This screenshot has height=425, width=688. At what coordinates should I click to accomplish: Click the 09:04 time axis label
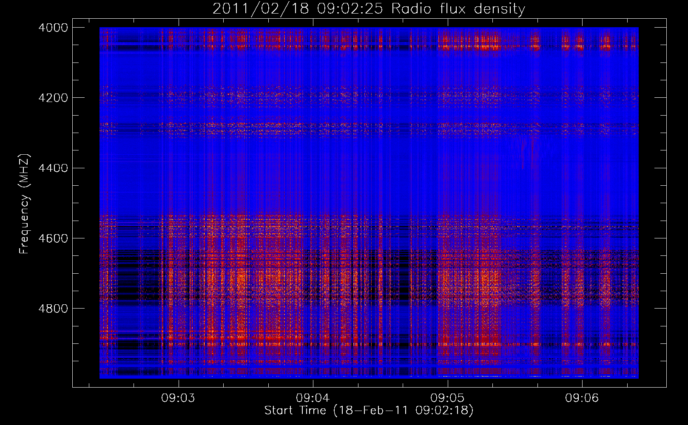pyautogui.click(x=313, y=398)
